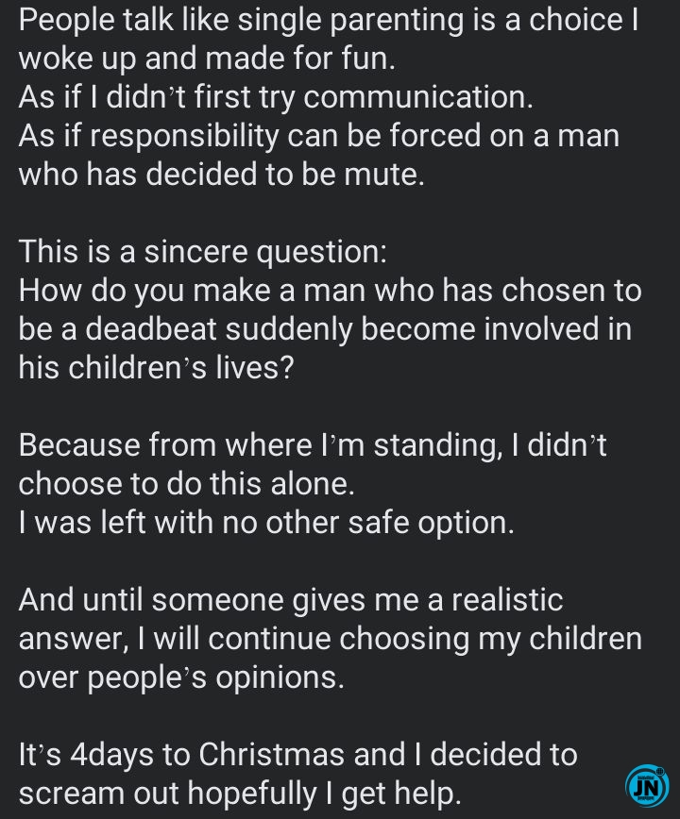The image size is (680, 819).
Task: Click the line "I was left with no other safe option."
Action: (x=266, y=522)
